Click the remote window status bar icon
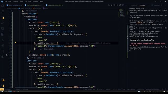 click(x=2, y=89)
